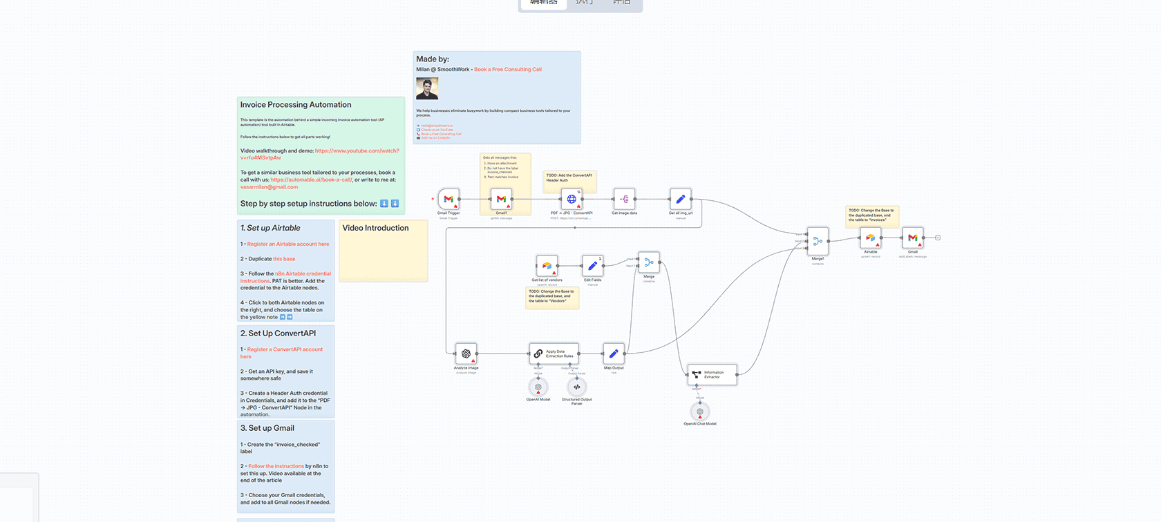Open the Get all img_url node
Image resolution: width=1161 pixels, height=522 pixels.
(x=681, y=200)
